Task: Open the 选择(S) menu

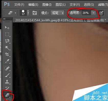Action: click(89, 5)
